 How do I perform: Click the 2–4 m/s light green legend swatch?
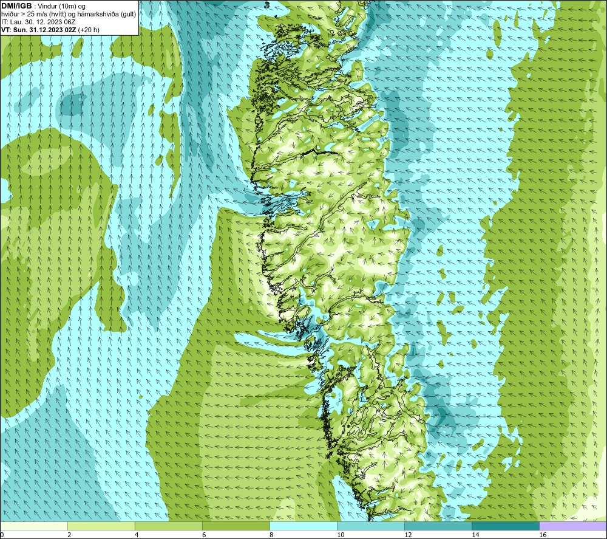[101, 526]
